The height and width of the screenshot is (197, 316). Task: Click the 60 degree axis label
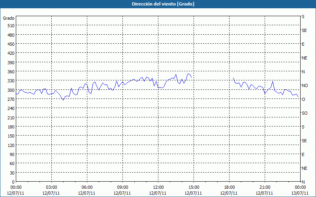pos(12,164)
